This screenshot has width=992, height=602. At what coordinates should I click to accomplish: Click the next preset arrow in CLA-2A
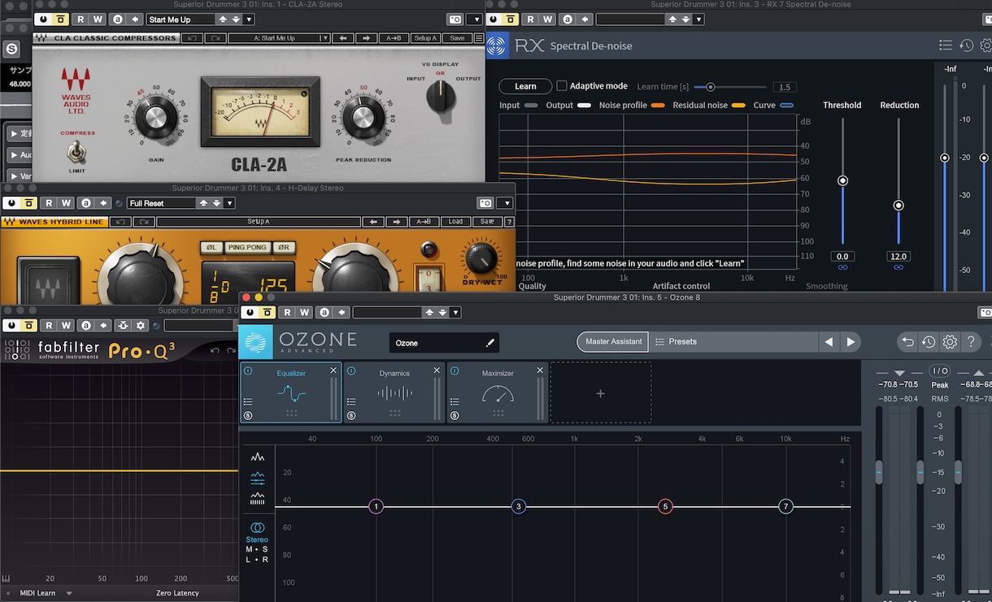366,38
